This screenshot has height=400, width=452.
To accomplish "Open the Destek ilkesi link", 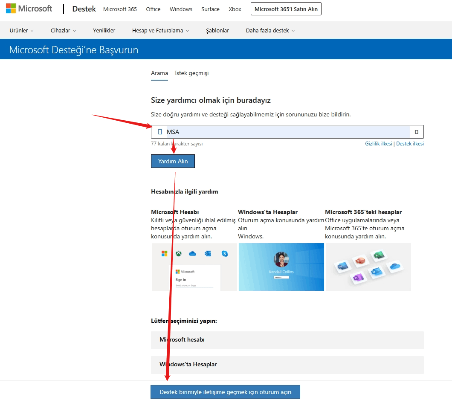I will [410, 144].
